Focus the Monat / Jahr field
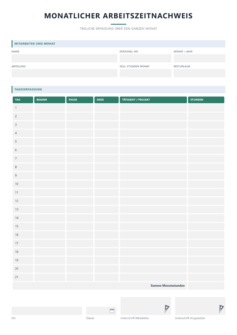The image size is (237, 335). pos(199,58)
